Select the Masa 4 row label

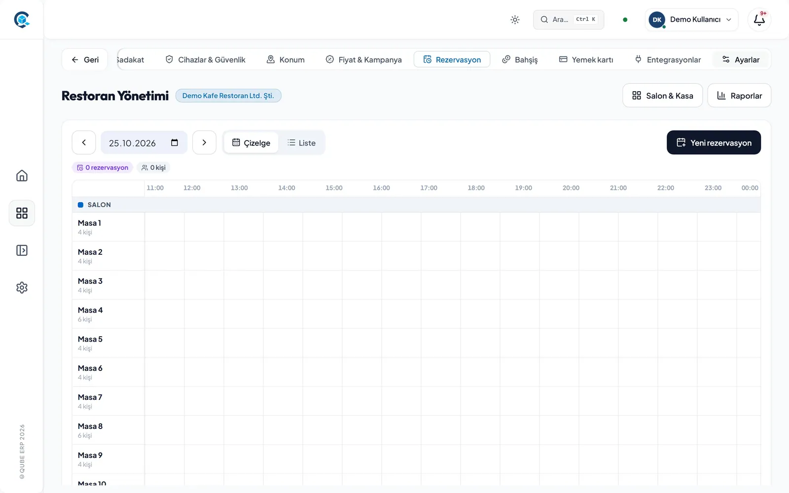pos(108,314)
